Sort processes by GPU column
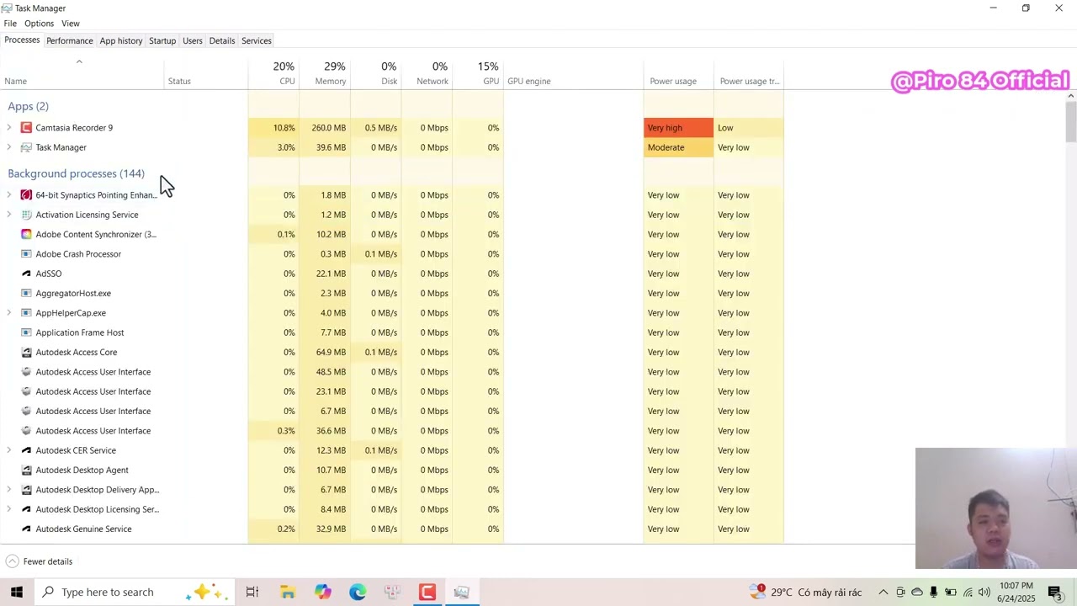Viewport: 1077px width, 606px height. click(478, 73)
